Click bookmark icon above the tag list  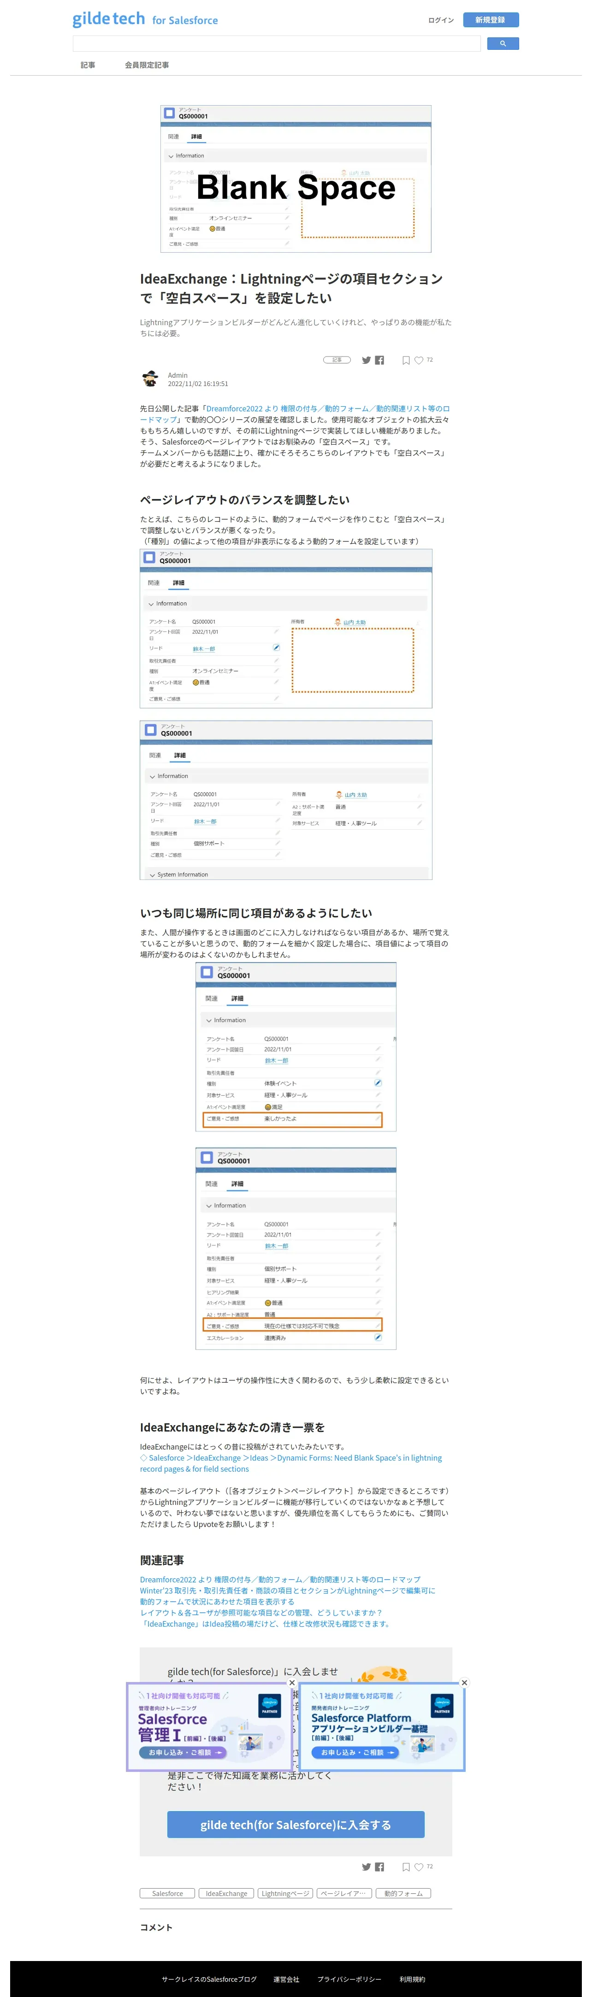[x=405, y=1867]
